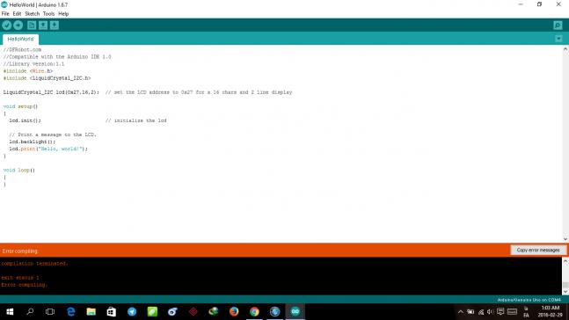Expand the tab options dropdown arrow

[558, 39]
